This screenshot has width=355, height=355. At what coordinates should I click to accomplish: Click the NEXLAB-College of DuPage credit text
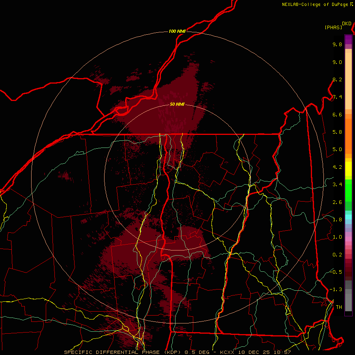click(315, 4)
